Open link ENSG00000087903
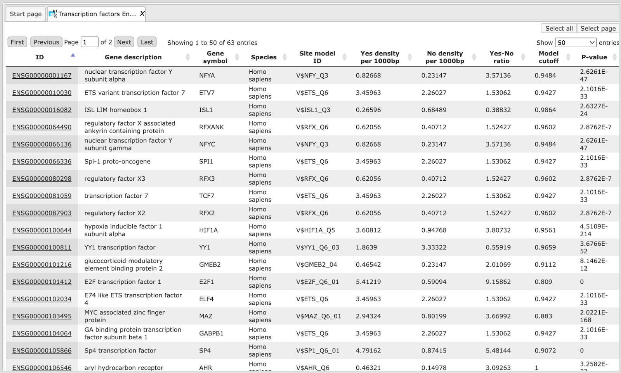Screen dimensions: 621x373 pos(42,213)
